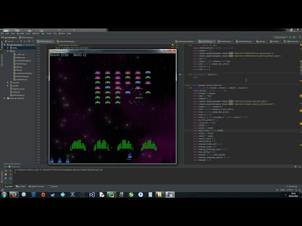Click the down arrow icon in Run panel
302x226 pixels.
point(10,175)
